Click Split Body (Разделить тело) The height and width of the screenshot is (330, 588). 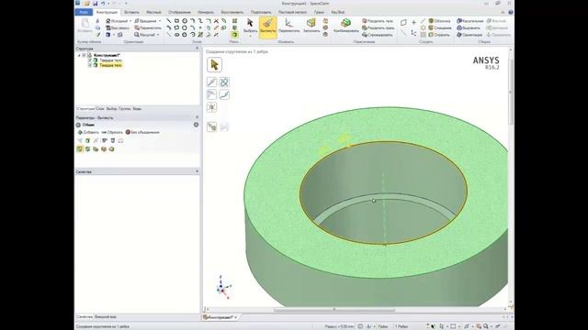pyautogui.click(x=378, y=21)
